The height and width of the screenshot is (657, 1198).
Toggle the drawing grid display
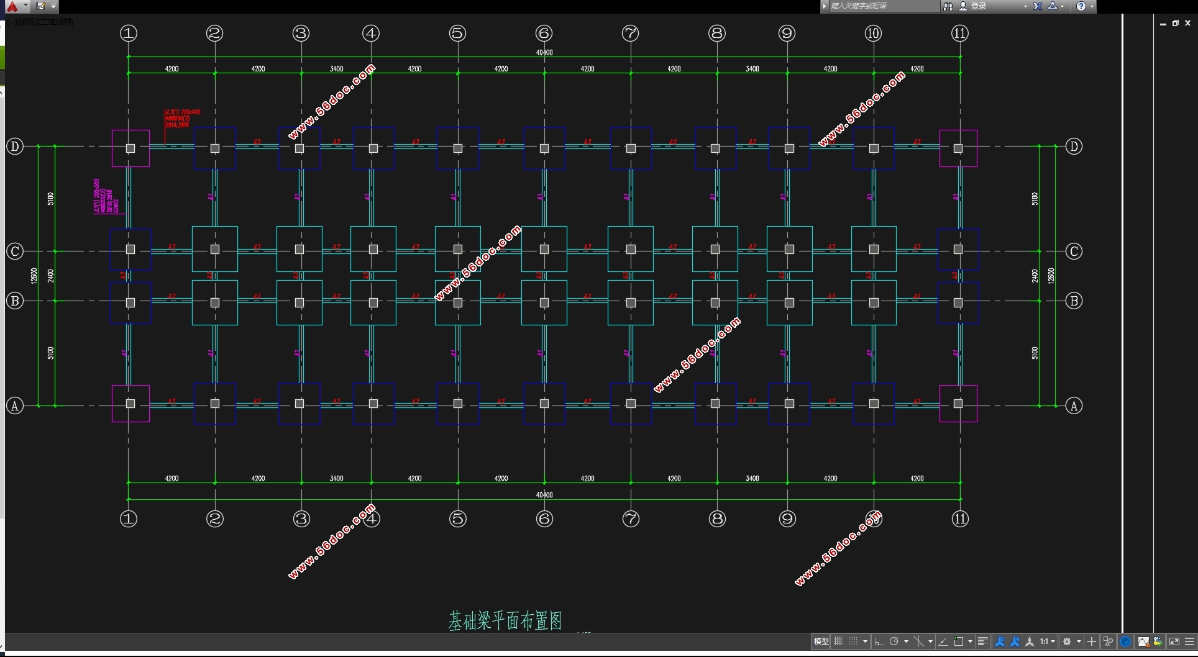838,641
